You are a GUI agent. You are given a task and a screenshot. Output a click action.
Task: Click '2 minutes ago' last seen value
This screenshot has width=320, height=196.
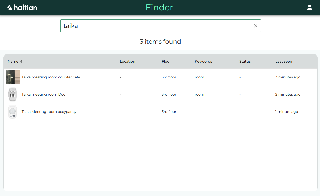pyautogui.click(x=288, y=94)
